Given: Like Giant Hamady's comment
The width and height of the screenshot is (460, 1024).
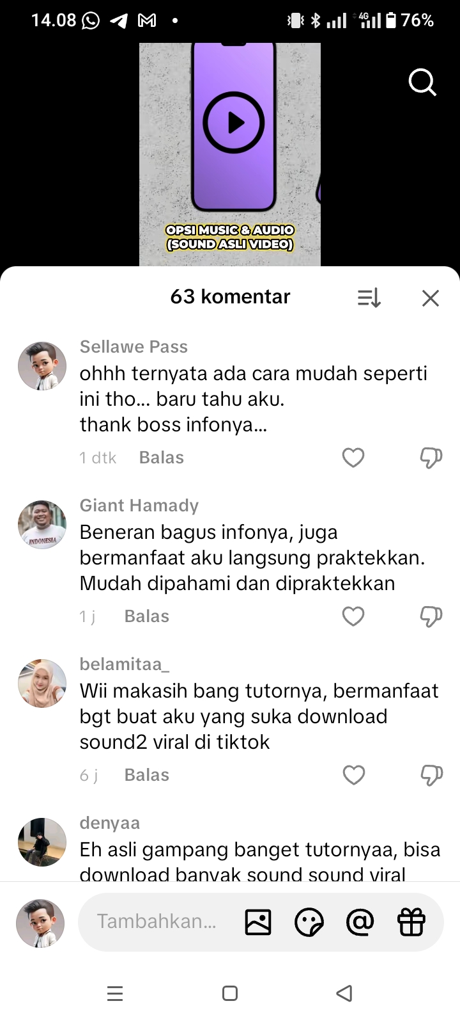Looking at the screenshot, I should 353,616.
